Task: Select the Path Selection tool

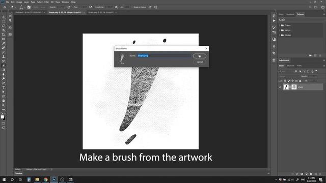Action: 4,91
